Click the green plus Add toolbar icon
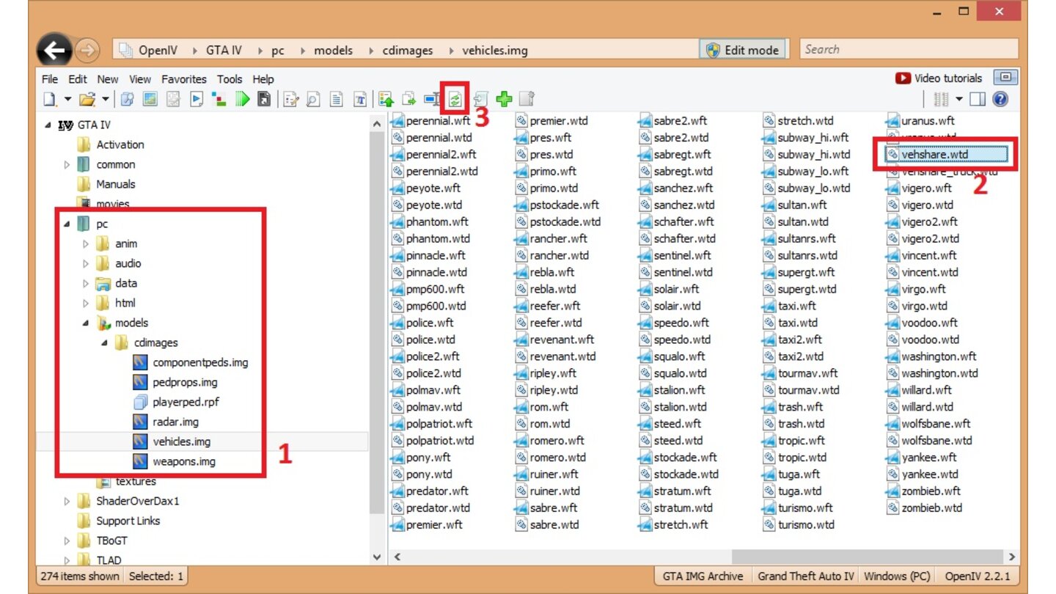 coord(504,99)
